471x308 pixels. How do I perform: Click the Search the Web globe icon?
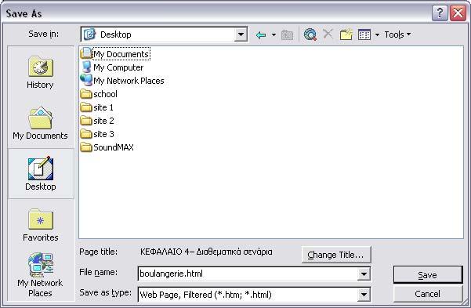tap(310, 34)
